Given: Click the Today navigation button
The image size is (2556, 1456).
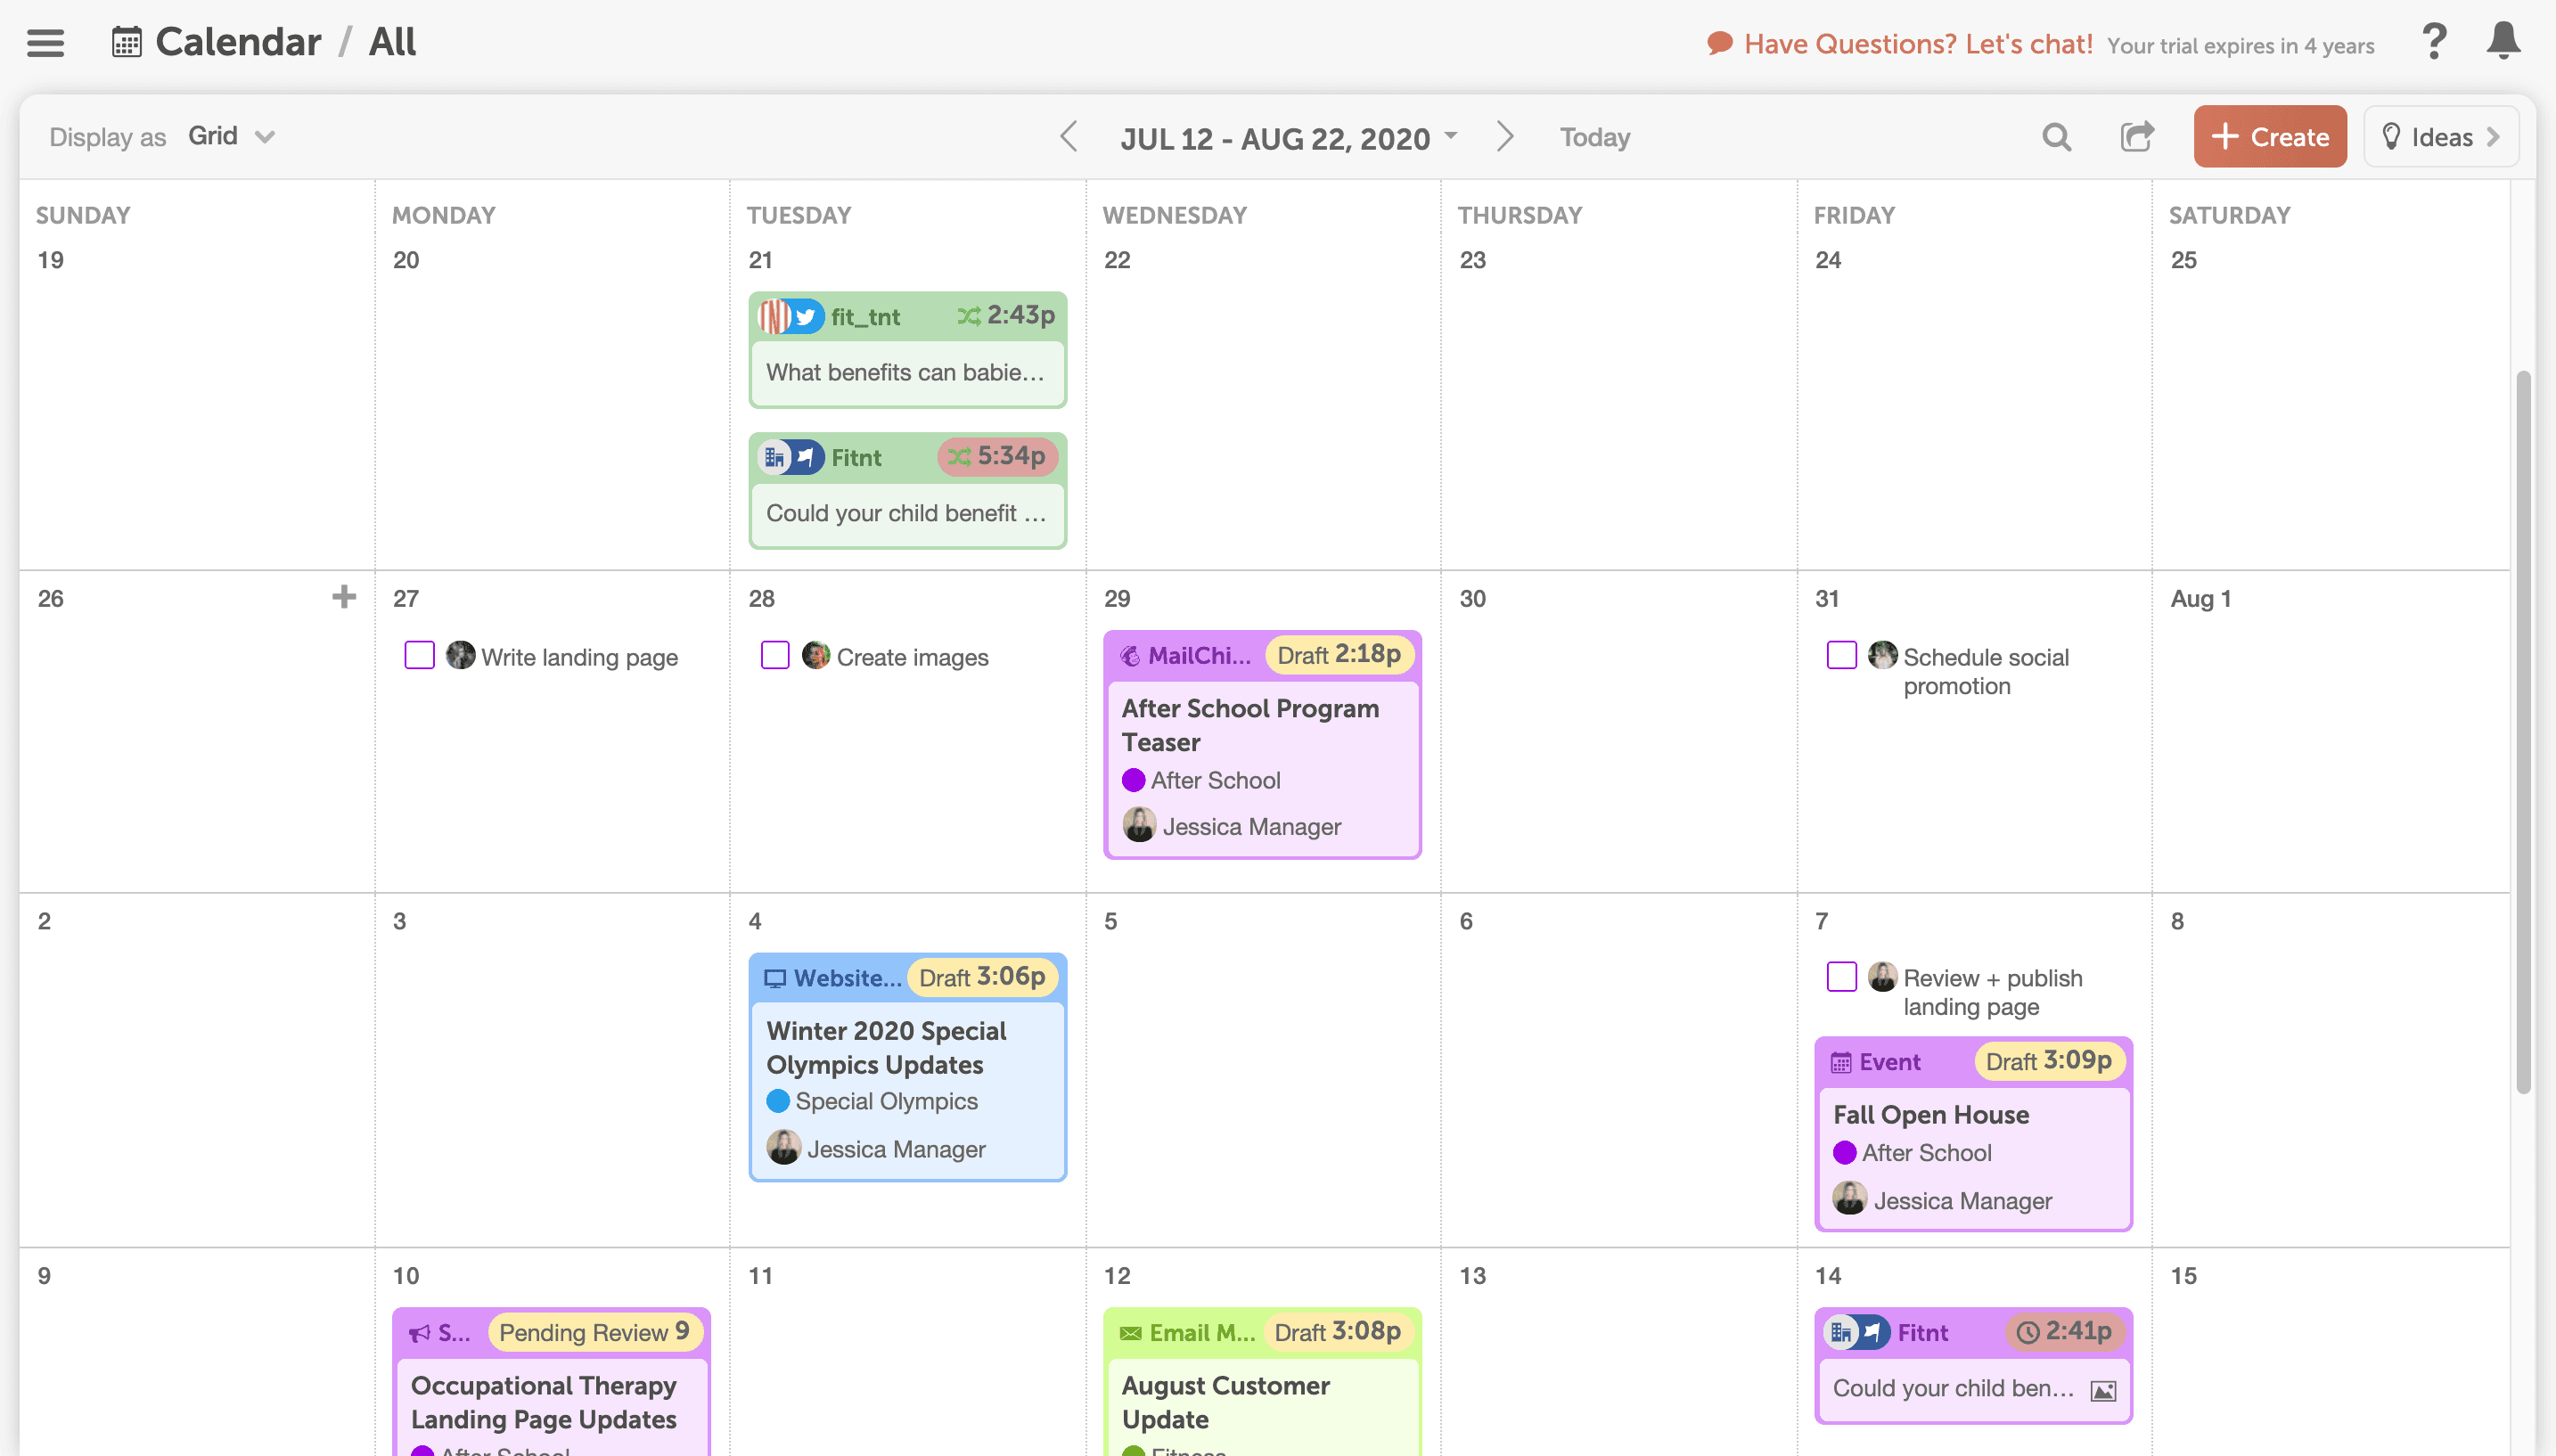Looking at the screenshot, I should point(1594,135).
